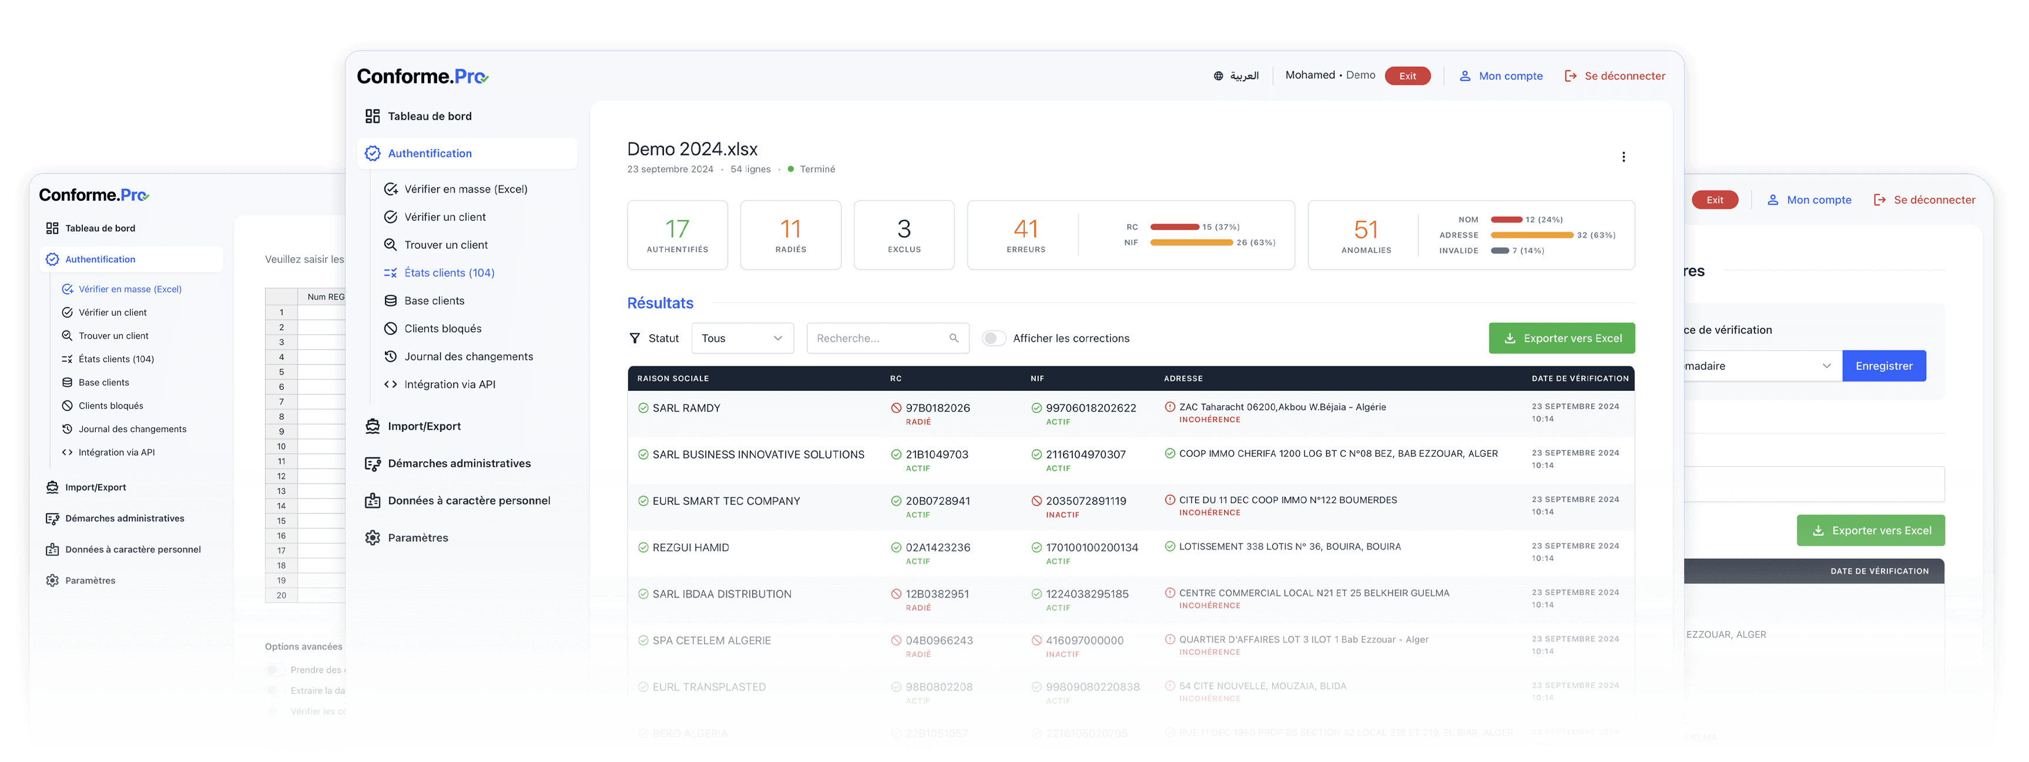The height and width of the screenshot is (762, 2029).
Task: Click the blue Enregistrer button in right back window
Action: [x=1883, y=366]
